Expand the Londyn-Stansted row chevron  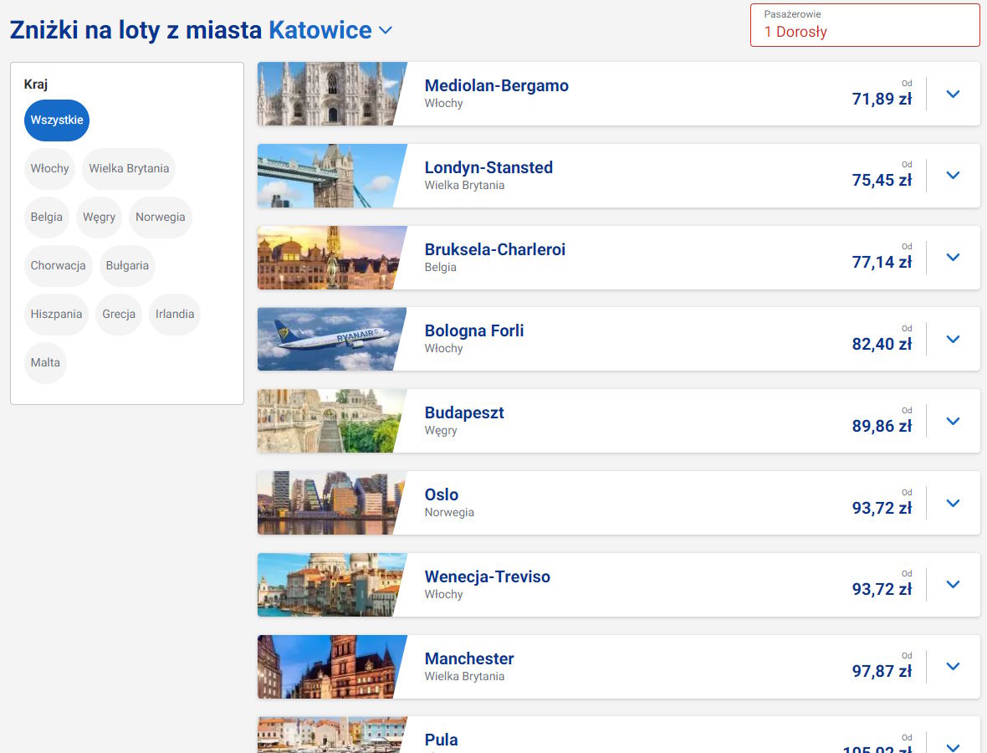[x=953, y=176]
